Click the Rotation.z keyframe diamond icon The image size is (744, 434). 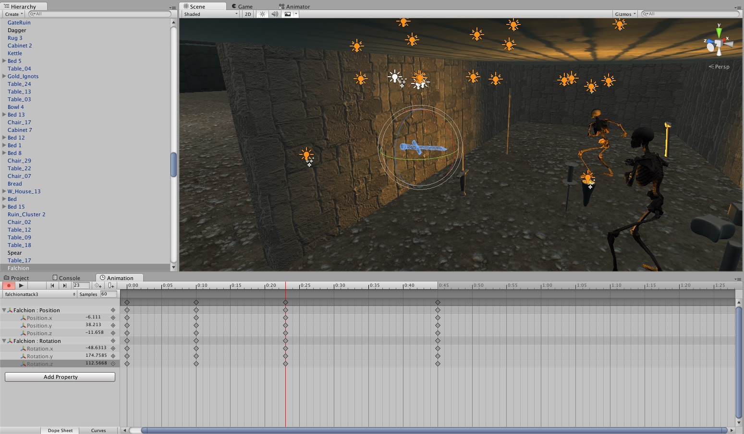[x=113, y=364]
